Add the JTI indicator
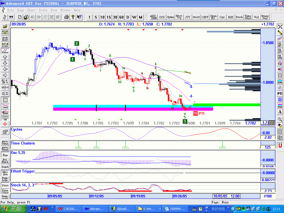 (x=187, y=17)
